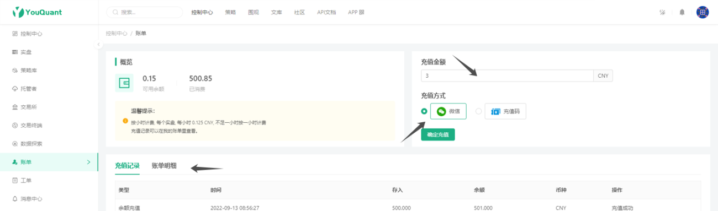Click the 账单 sidebar chevron arrow
The width and height of the screenshot is (718, 211).
(x=88, y=162)
